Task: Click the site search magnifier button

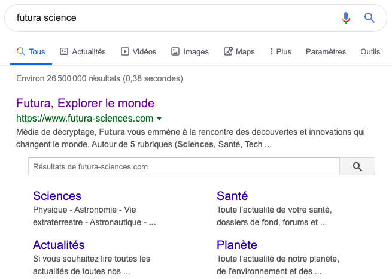Action: (357, 166)
